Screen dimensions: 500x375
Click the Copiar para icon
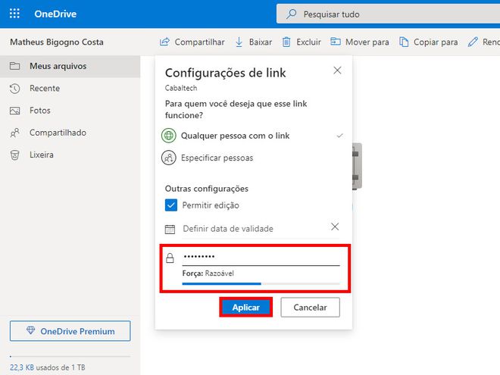[x=404, y=42]
